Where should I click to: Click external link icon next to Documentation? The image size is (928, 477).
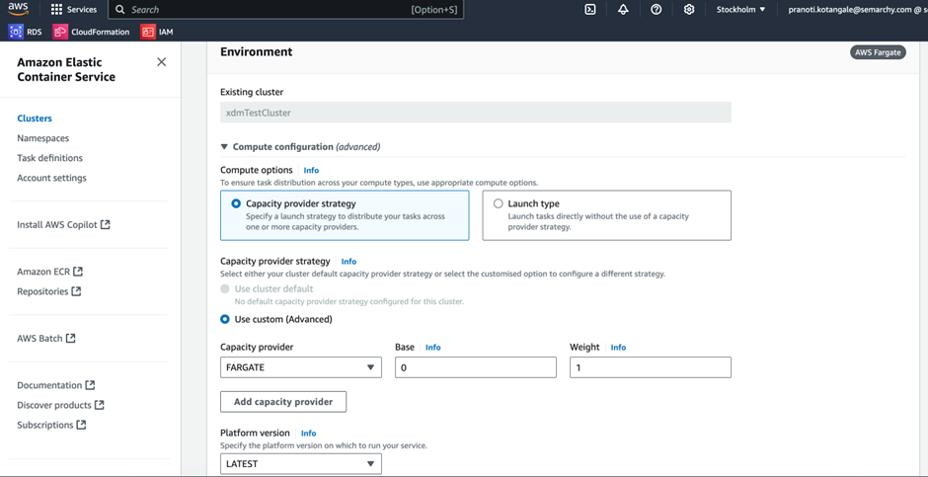(x=90, y=385)
